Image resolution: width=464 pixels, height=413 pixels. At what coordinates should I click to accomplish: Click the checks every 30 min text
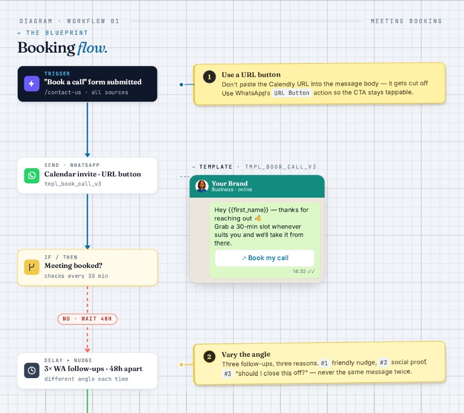[76, 276]
